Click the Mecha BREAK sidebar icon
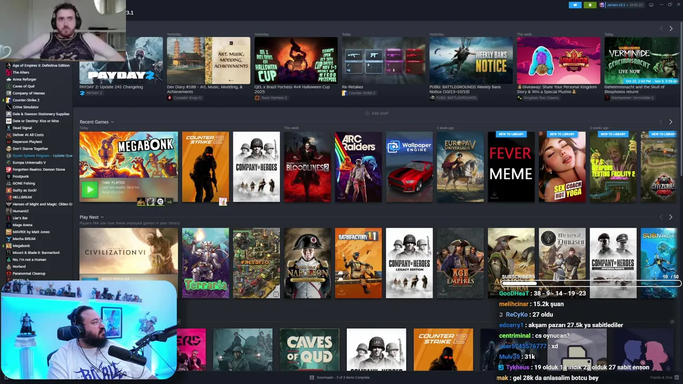Viewport: 683px width, 384px height. tap(9, 239)
